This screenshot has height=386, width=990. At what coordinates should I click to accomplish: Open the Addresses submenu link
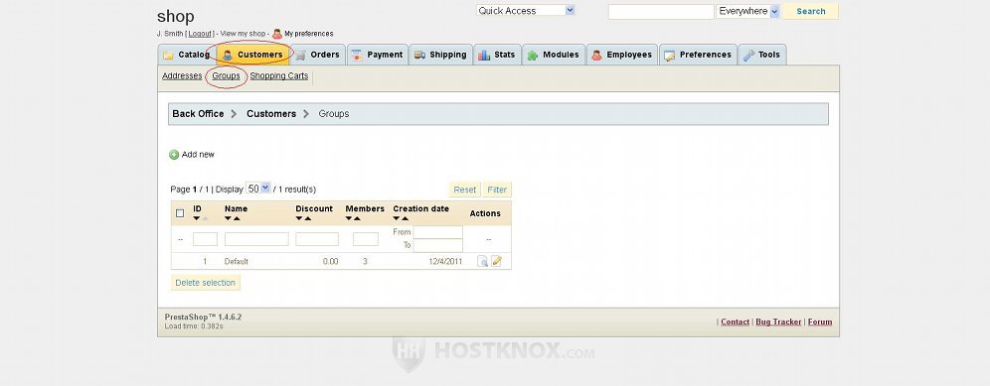182,75
